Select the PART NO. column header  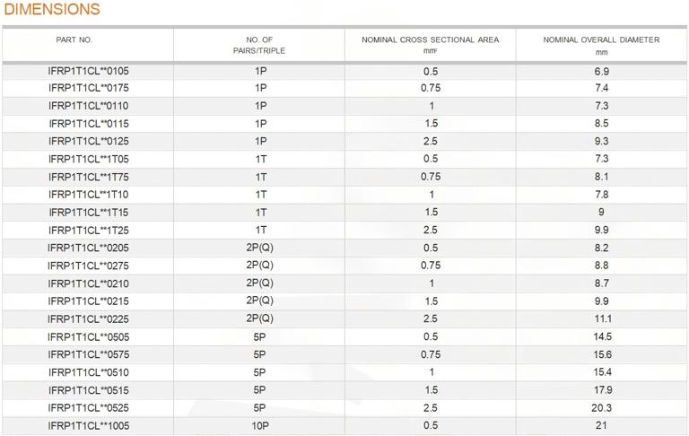74,40
